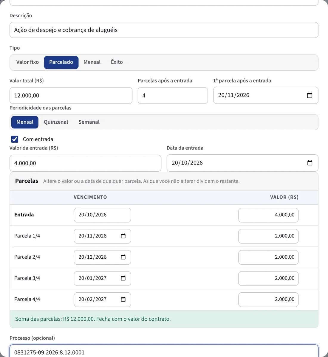This screenshot has height=357, width=328.
Task: Edit Valor da entrada 4.000,00 field
Action: coord(85,163)
